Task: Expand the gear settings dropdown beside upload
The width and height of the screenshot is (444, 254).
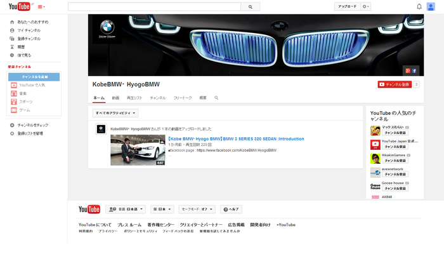Action: coord(366,6)
